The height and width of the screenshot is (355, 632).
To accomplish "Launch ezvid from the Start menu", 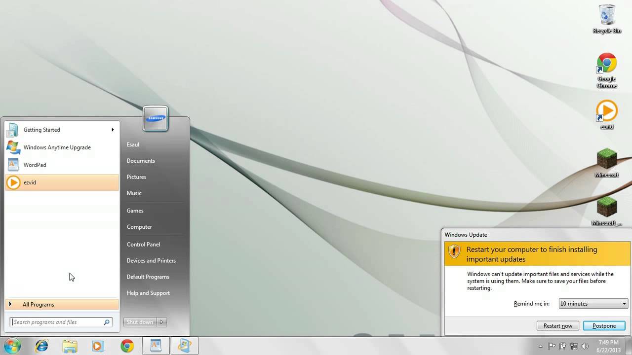I will click(x=62, y=182).
